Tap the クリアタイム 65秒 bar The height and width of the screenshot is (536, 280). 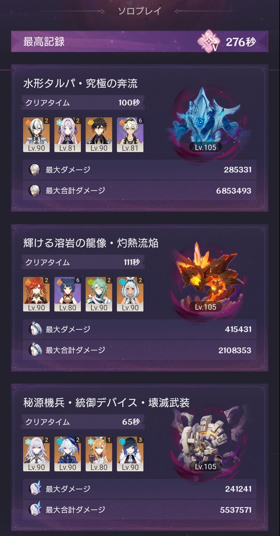[x=83, y=422]
